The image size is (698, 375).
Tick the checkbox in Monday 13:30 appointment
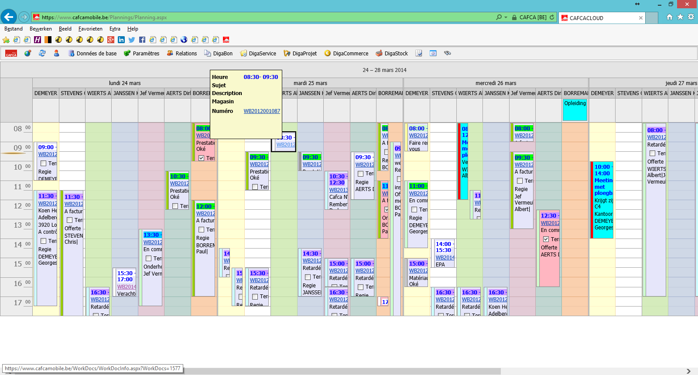tap(148, 258)
